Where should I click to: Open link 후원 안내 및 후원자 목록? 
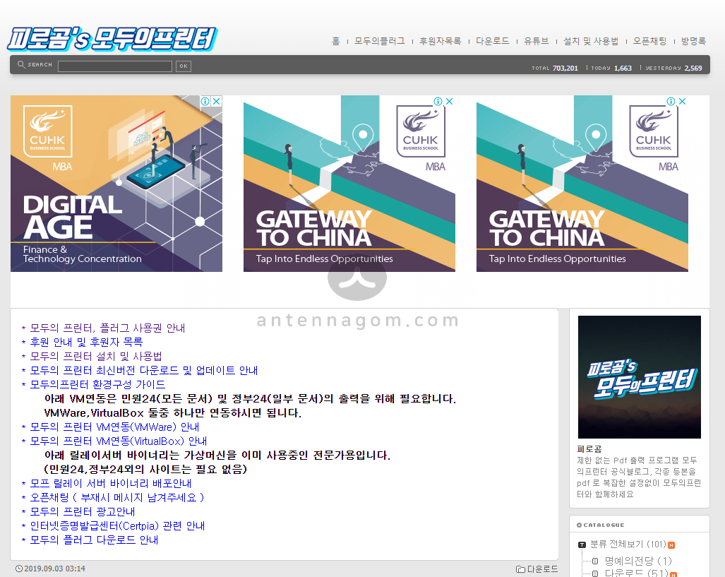[x=86, y=342]
